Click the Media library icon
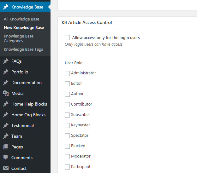 (x=5, y=94)
